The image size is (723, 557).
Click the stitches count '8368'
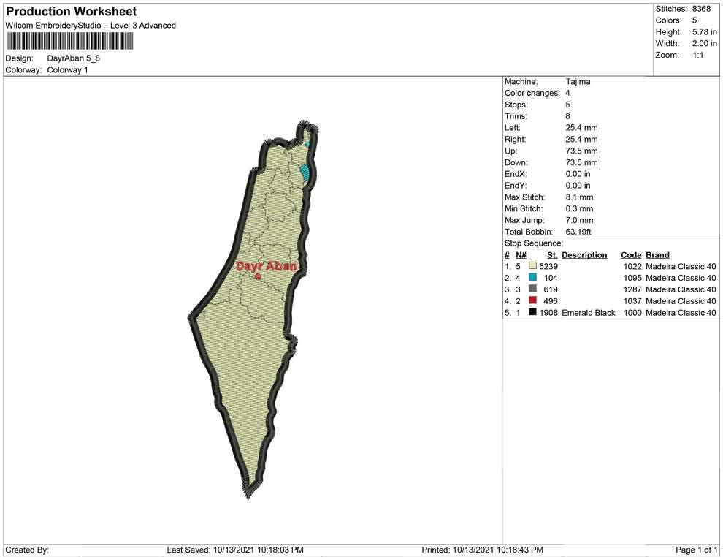click(701, 9)
